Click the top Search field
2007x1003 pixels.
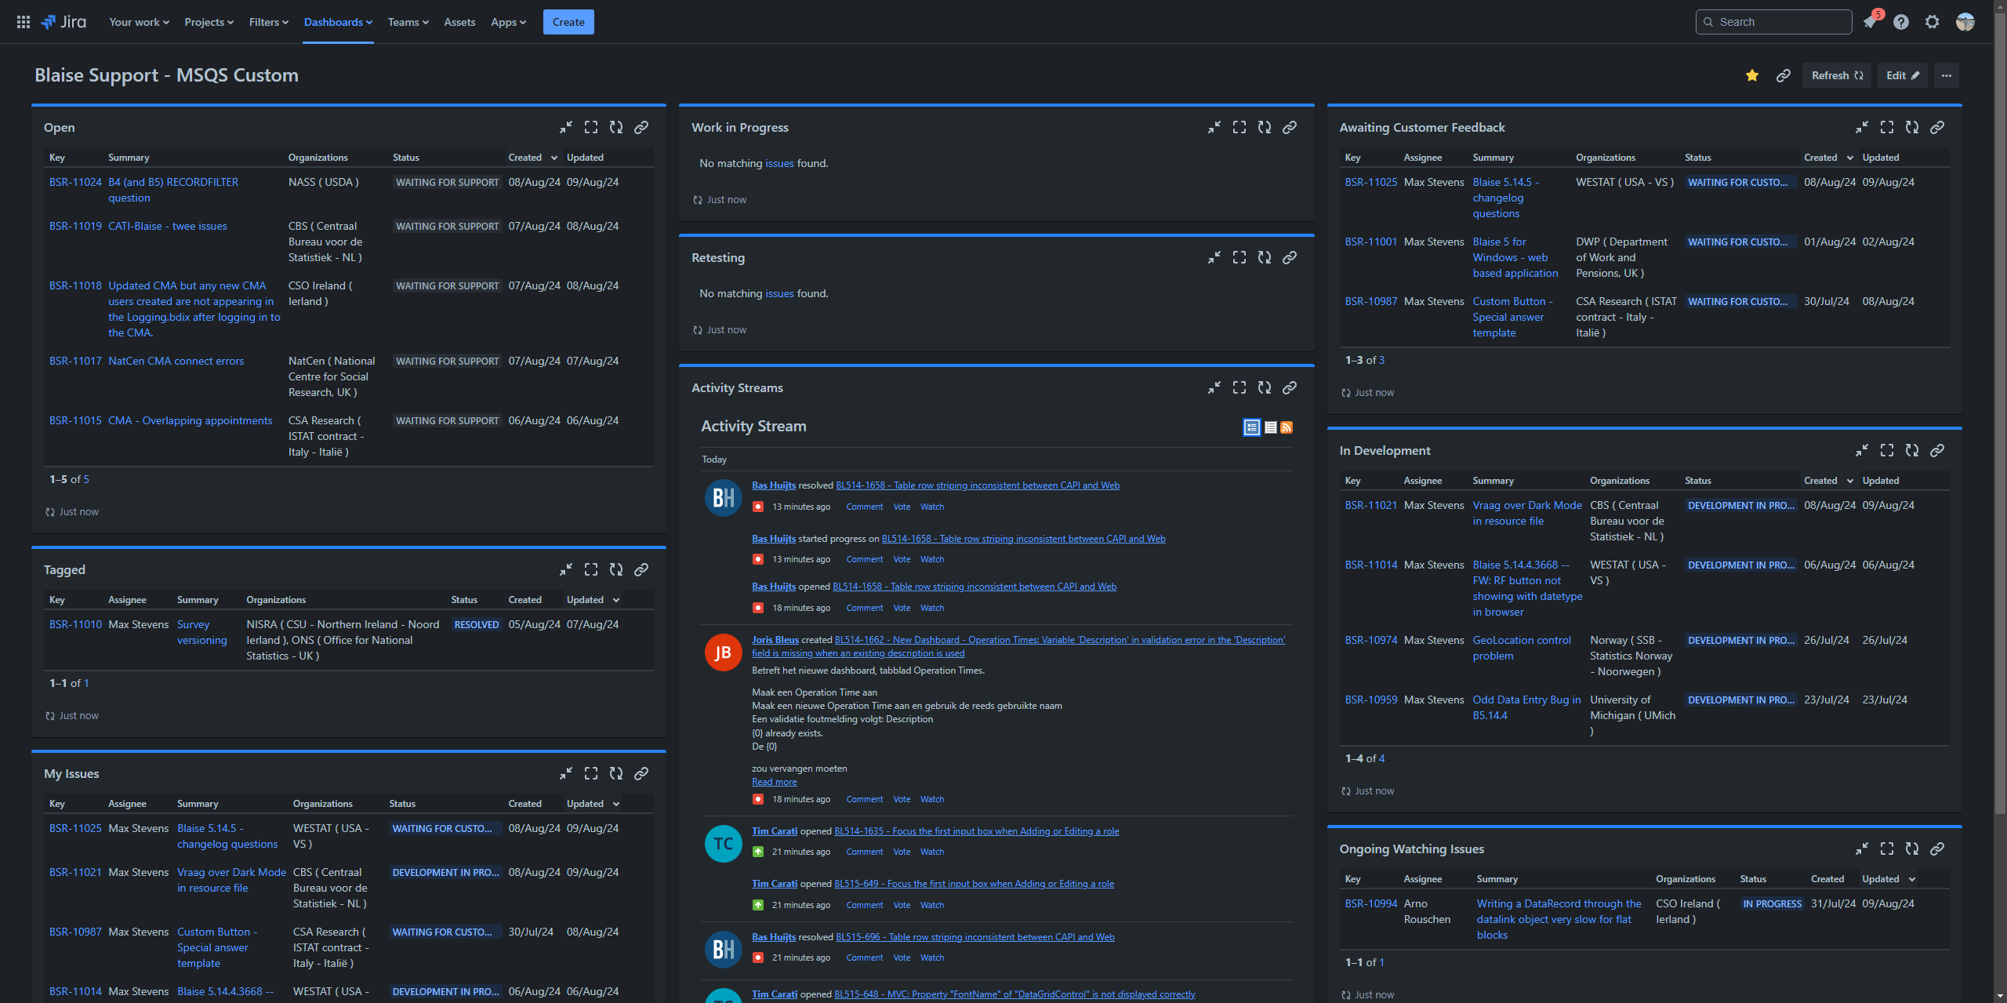(x=1773, y=22)
